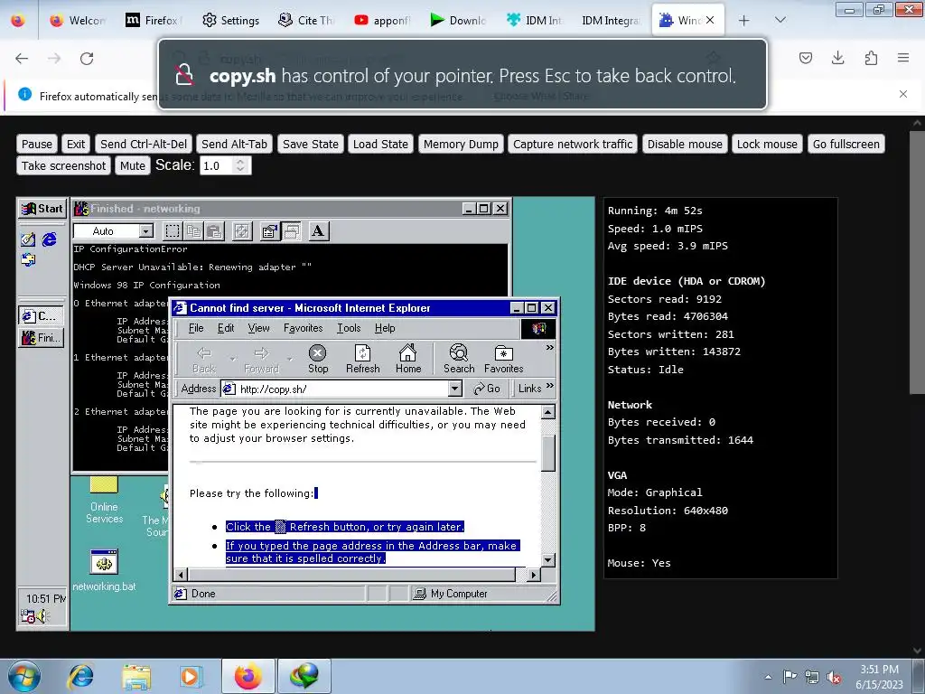Click the Windows 98 Start button

click(x=42, y=209)
